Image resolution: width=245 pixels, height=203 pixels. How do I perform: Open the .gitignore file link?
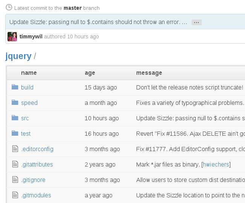(x=33, y=180)
